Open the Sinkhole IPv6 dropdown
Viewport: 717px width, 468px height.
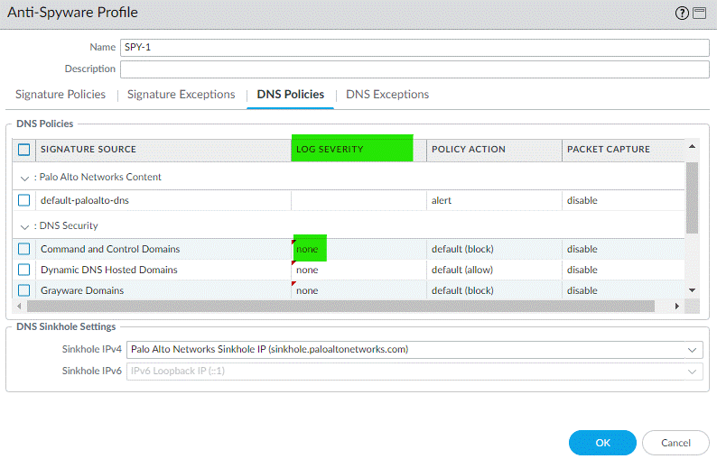pyautogui.click(x=692, y=372)
